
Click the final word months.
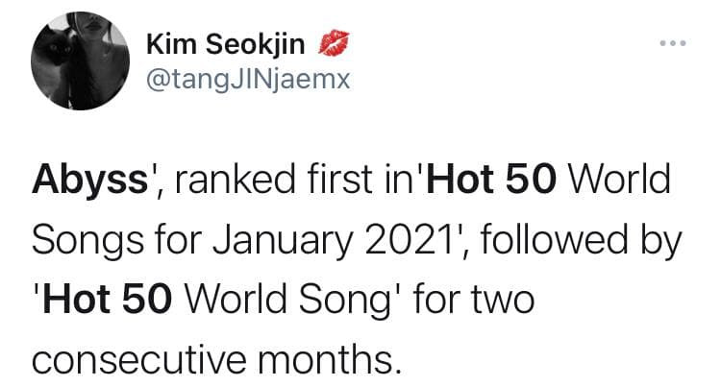point(330,359)
